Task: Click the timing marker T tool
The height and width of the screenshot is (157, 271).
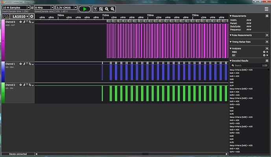Action: pyautogui.click(x=95, y=9)
